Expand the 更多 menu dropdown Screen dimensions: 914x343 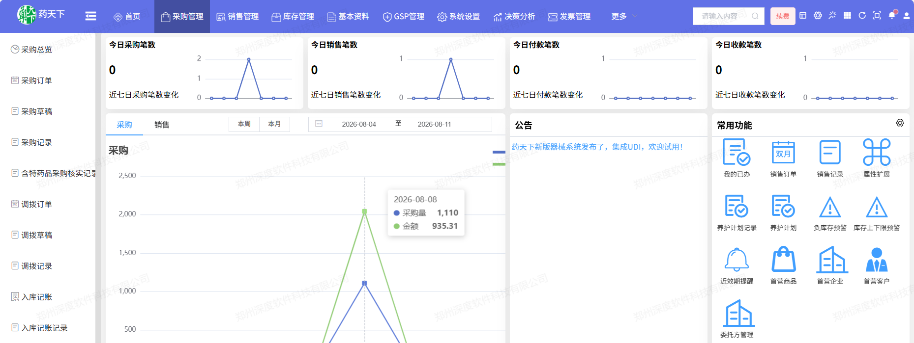[x=624, y=16]
